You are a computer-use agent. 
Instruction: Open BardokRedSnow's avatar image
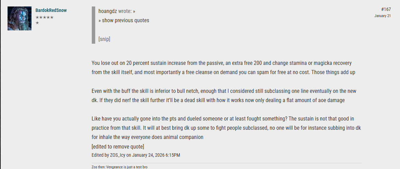point(20,18)
